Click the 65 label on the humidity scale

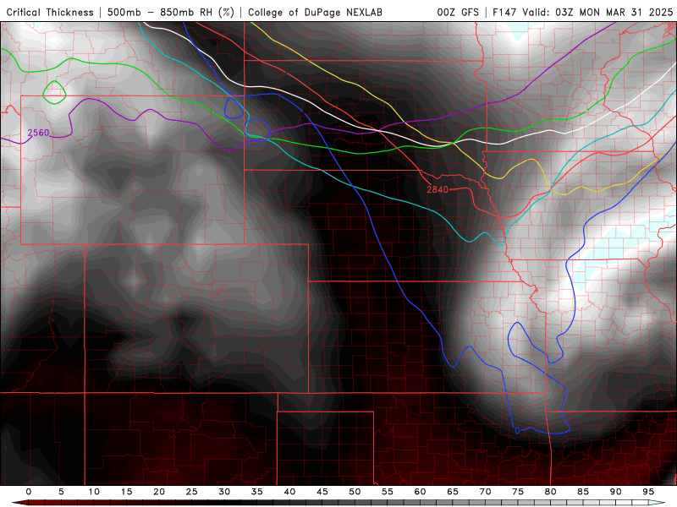point(453,492)
